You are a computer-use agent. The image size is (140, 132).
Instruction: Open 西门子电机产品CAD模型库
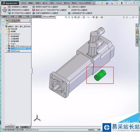pyautogui.click(x=20, y=13)
